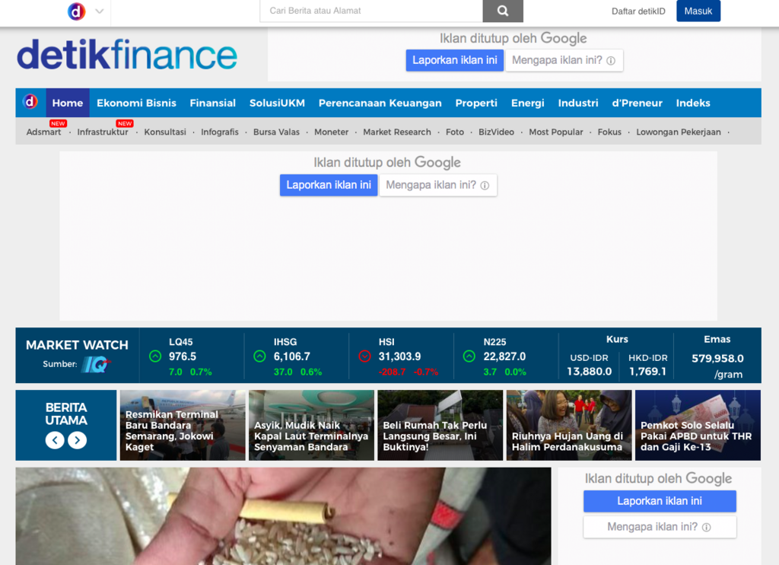The width and height of the screenshot is (779, 565).
Task: Open the Foto submenu link
Action: point(455,132)
